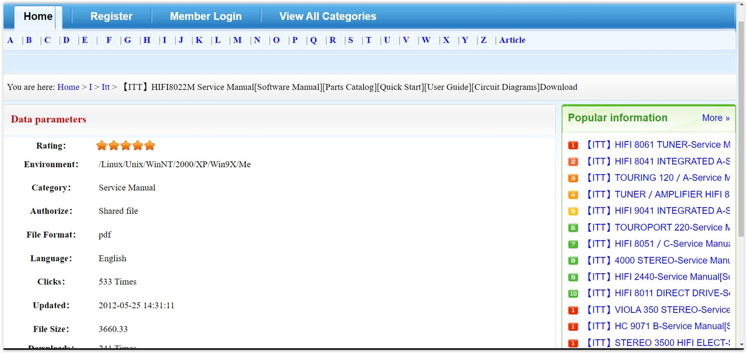
Task: Open HIFI 8041 INTEGRATED link
Action: point(657,161)
